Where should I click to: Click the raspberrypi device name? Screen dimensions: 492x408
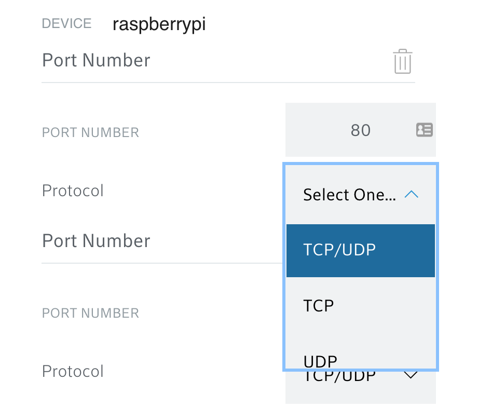point(159,23)
